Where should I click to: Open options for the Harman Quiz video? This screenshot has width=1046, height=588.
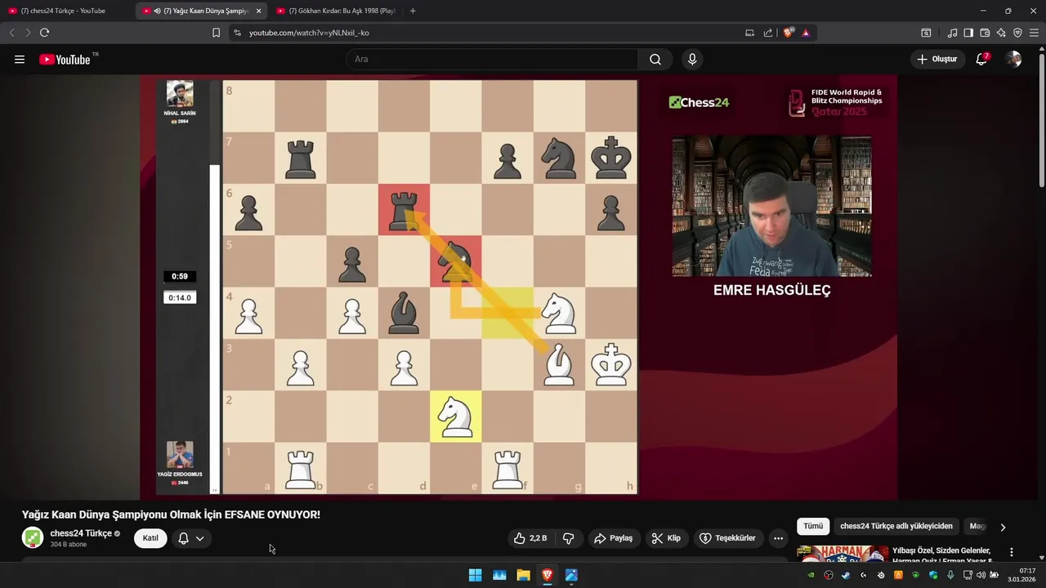click(x=1012, y=552)
